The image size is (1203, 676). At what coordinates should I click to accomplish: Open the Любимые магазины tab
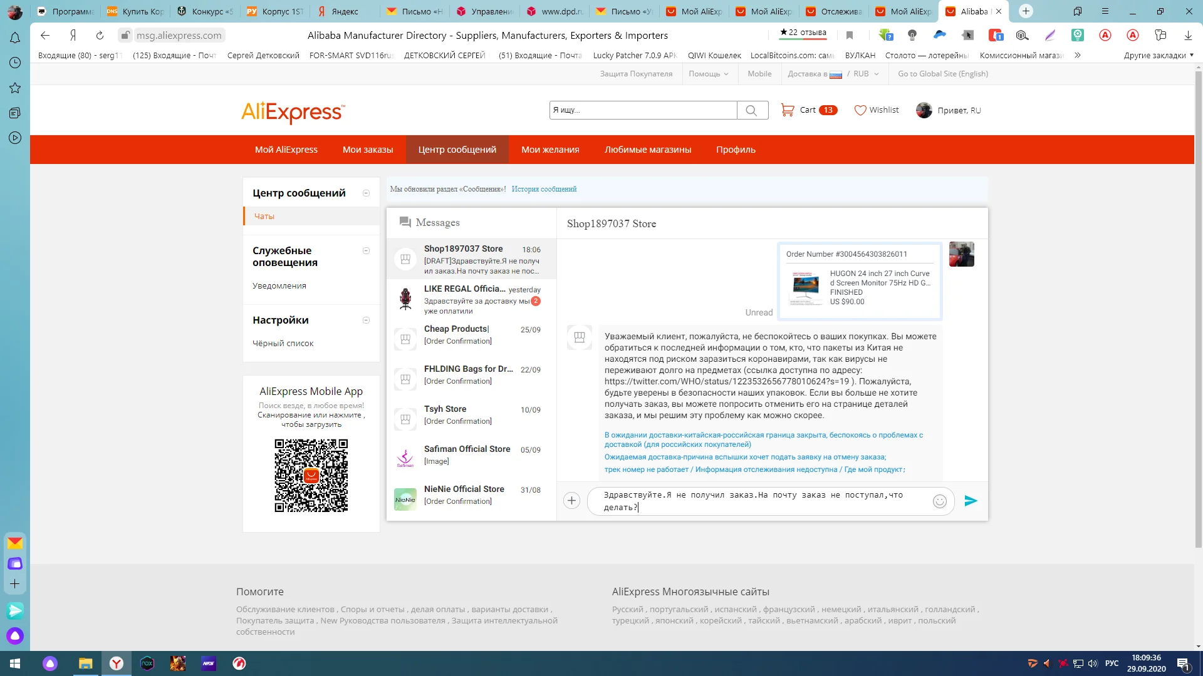tap(647, 150)
